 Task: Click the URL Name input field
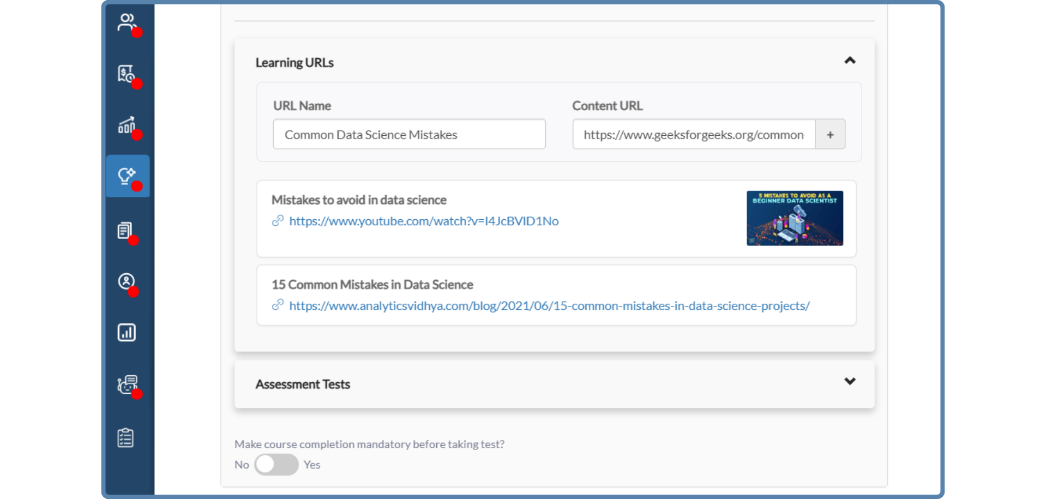(x=410, y=134)
